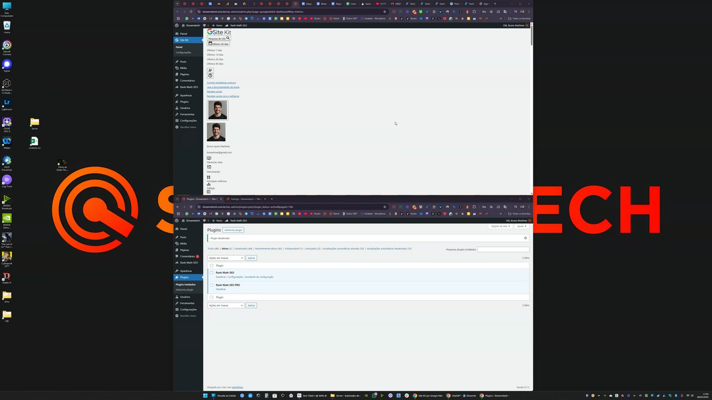Expand the 'Ajuda' help panel
Screen dimensions: 712x400
521,226
